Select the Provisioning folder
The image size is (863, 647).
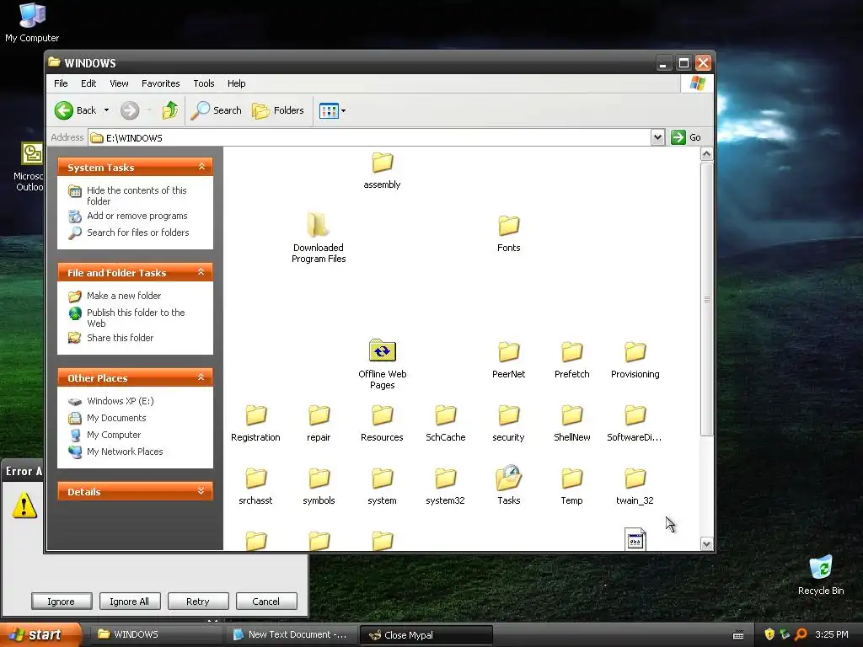(635, 360)
